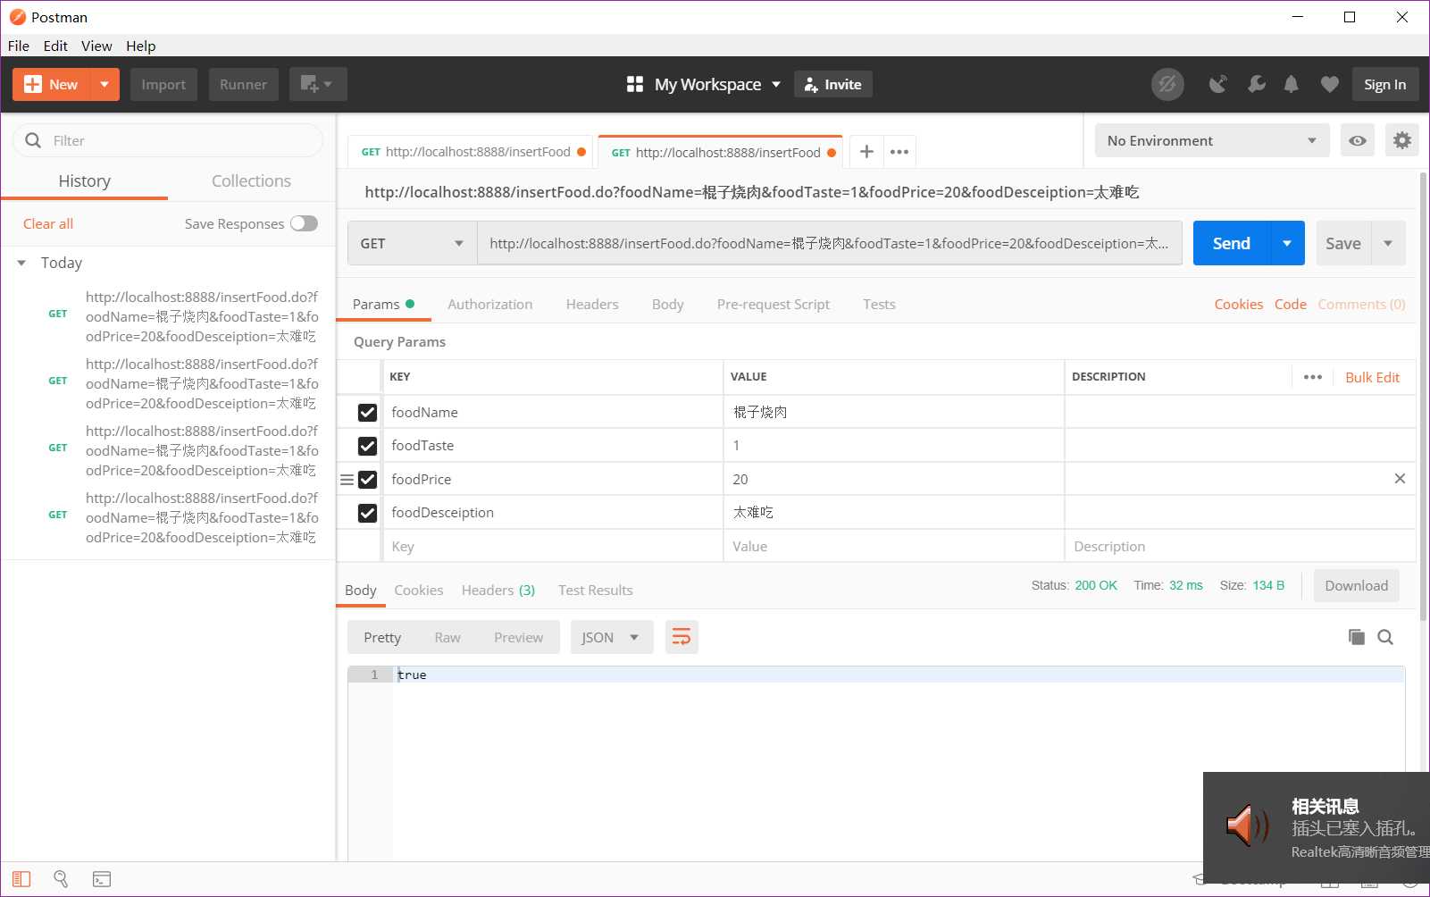Open the capture requests satellite icon
Screen dimensions: 1430x897
click(x=1218, y=84)
